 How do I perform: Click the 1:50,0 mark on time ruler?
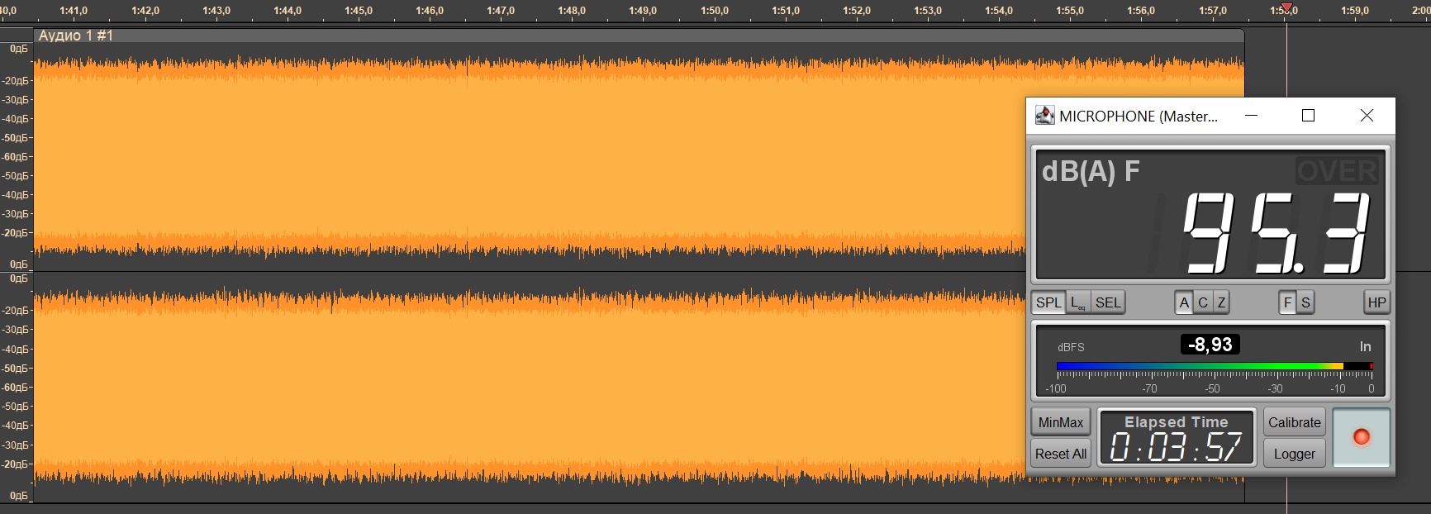715,11
